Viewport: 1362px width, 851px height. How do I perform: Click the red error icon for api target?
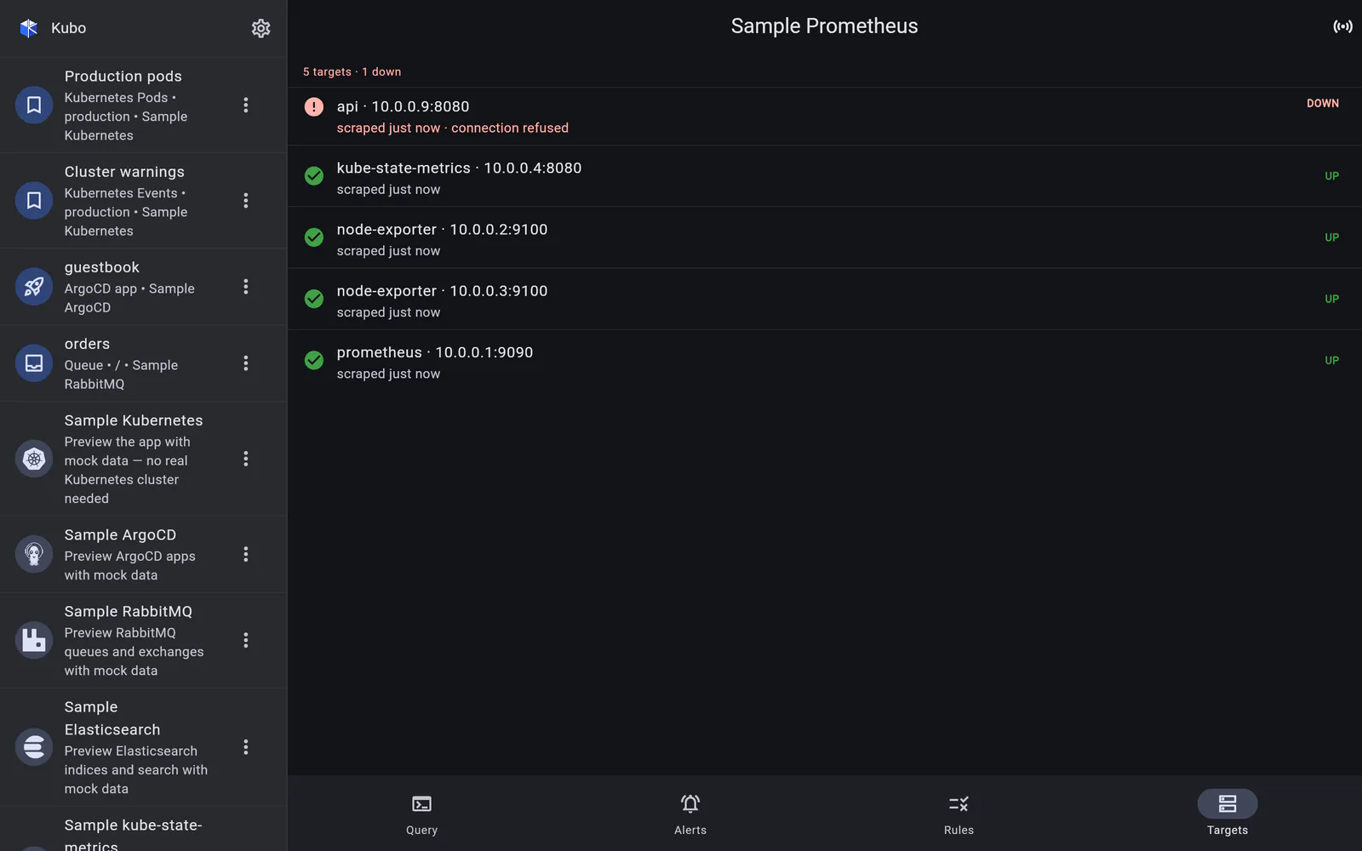click(314, 106)
